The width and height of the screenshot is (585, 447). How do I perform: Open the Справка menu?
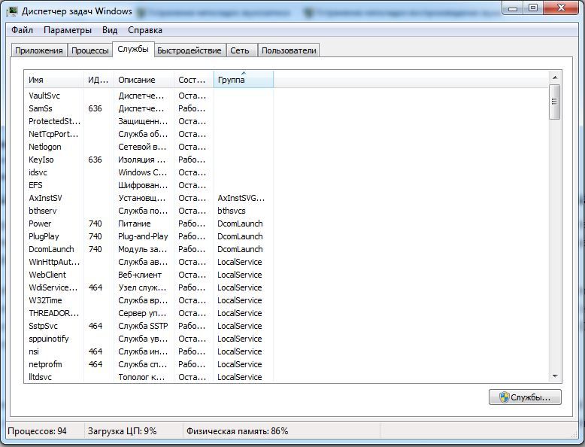145,30
